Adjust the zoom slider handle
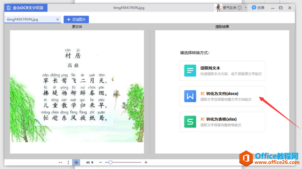Image resolution: width=302 pixels, height=169 pixels. point(110,162)
